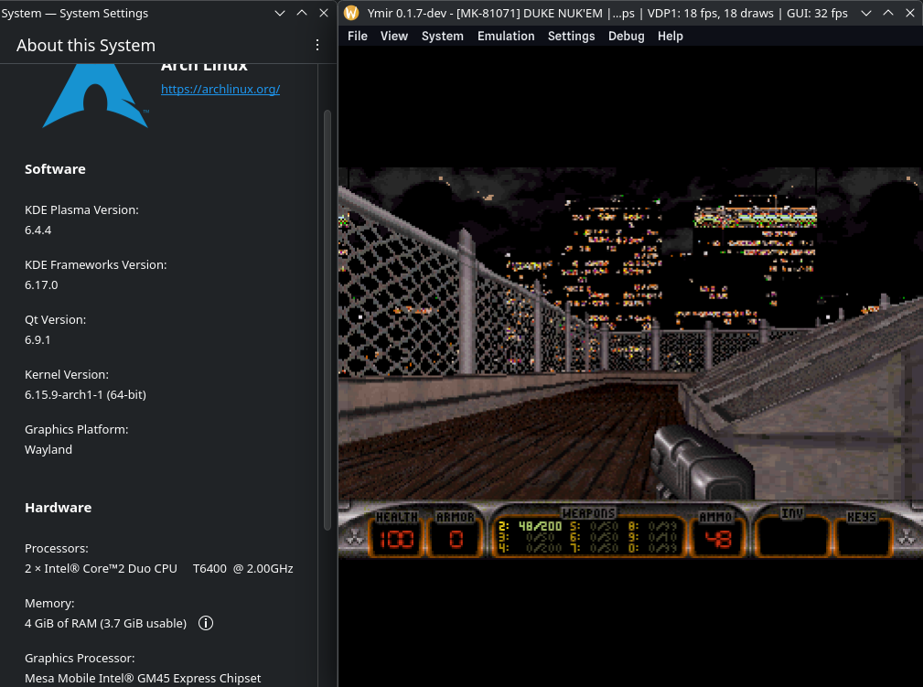923x687 pixels.
Task: Open the File menu in Ymir
Action: click(x=358, y=36)
